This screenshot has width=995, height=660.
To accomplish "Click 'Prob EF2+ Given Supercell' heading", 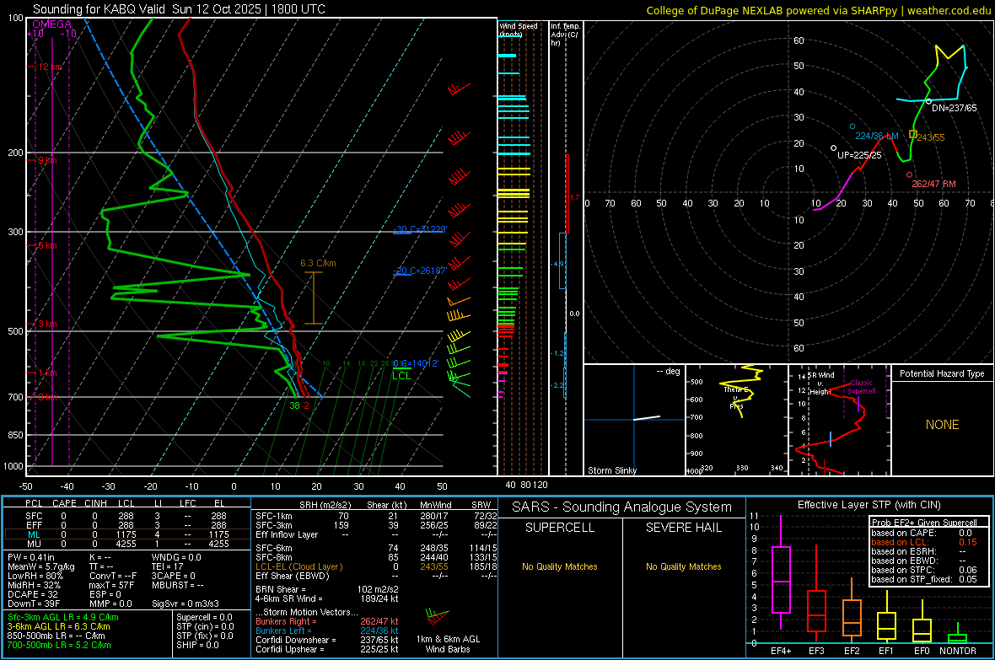I will click(x=924, y=523).
